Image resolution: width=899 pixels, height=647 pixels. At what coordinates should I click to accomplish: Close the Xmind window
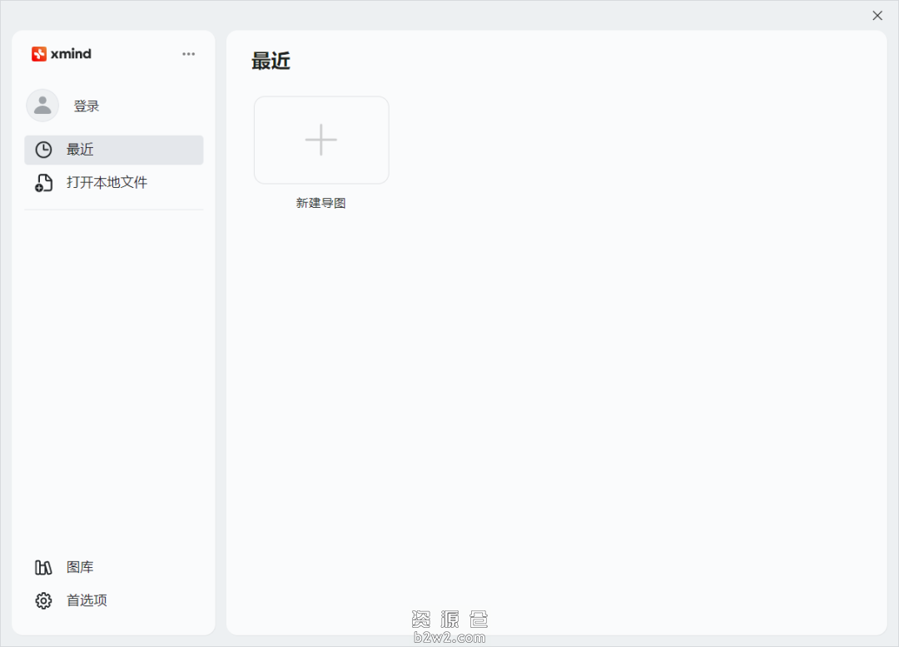[x=877, y=15]
